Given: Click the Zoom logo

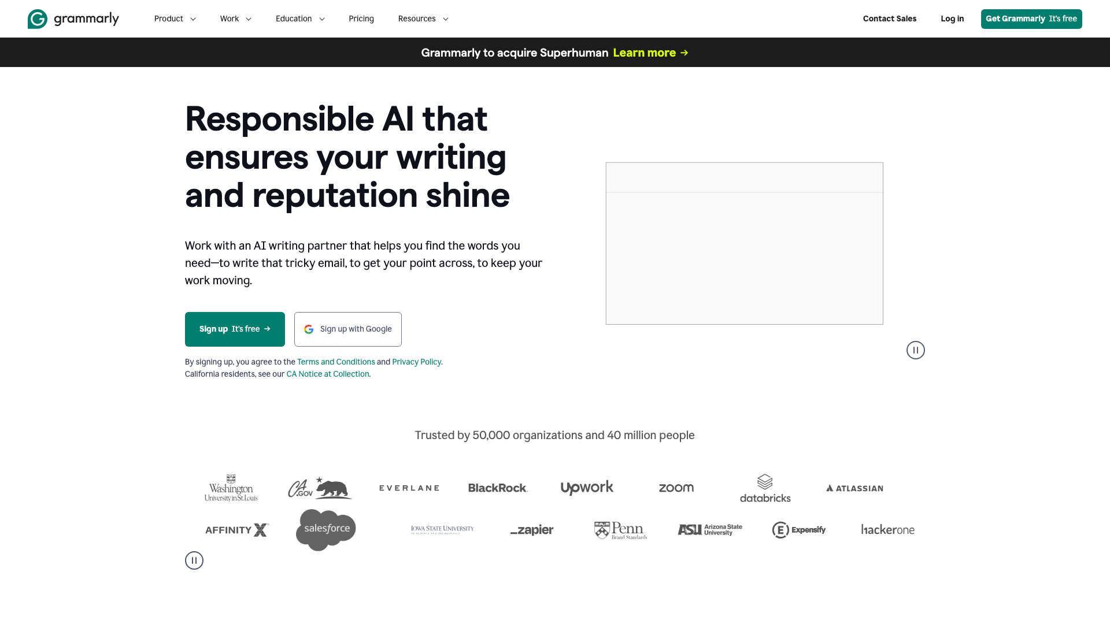Looking at the screenshot, I should (x=676, y=488).
